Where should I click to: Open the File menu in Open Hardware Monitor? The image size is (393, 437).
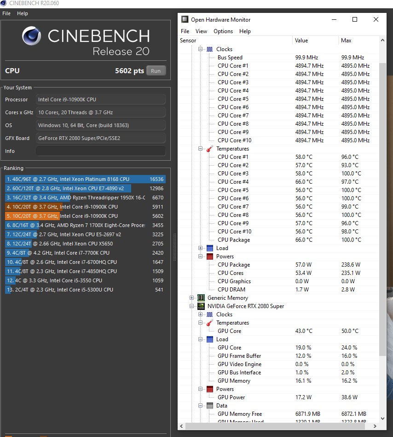[x=185, y=31]
